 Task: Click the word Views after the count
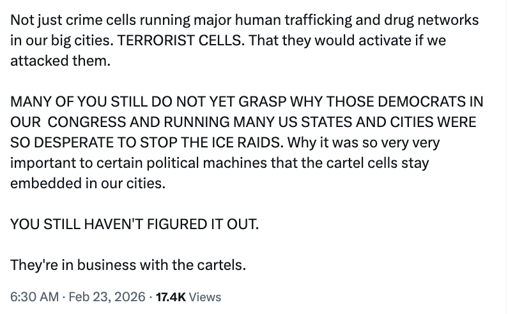[x=206, y=297]
